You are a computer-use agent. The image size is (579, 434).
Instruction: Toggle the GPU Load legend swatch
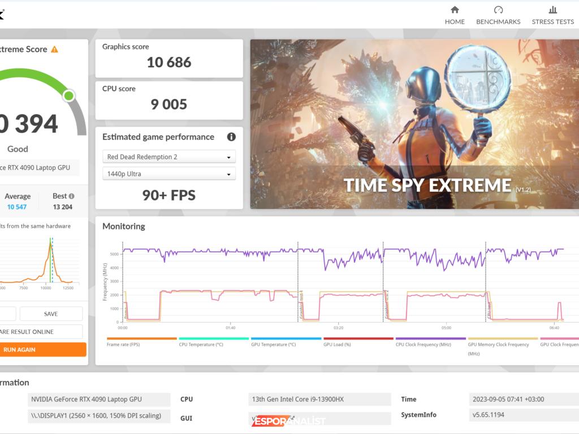pos(358,338)
